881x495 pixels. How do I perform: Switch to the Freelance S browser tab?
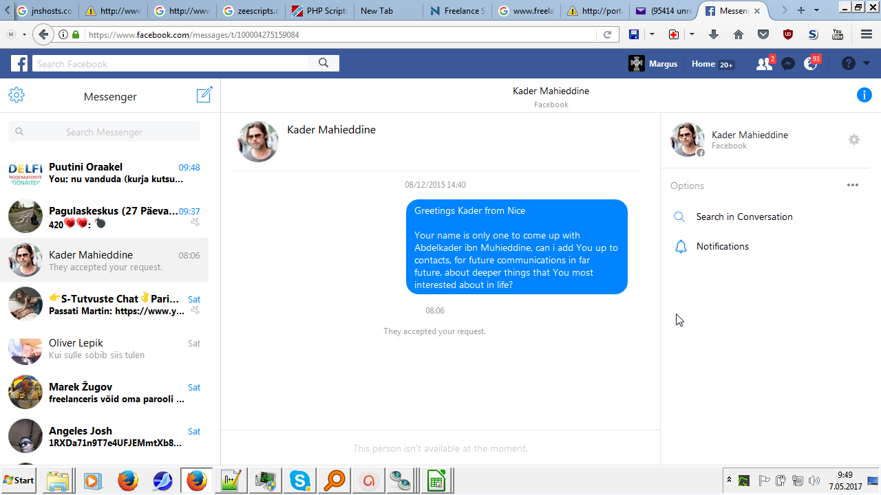point(456,10)
